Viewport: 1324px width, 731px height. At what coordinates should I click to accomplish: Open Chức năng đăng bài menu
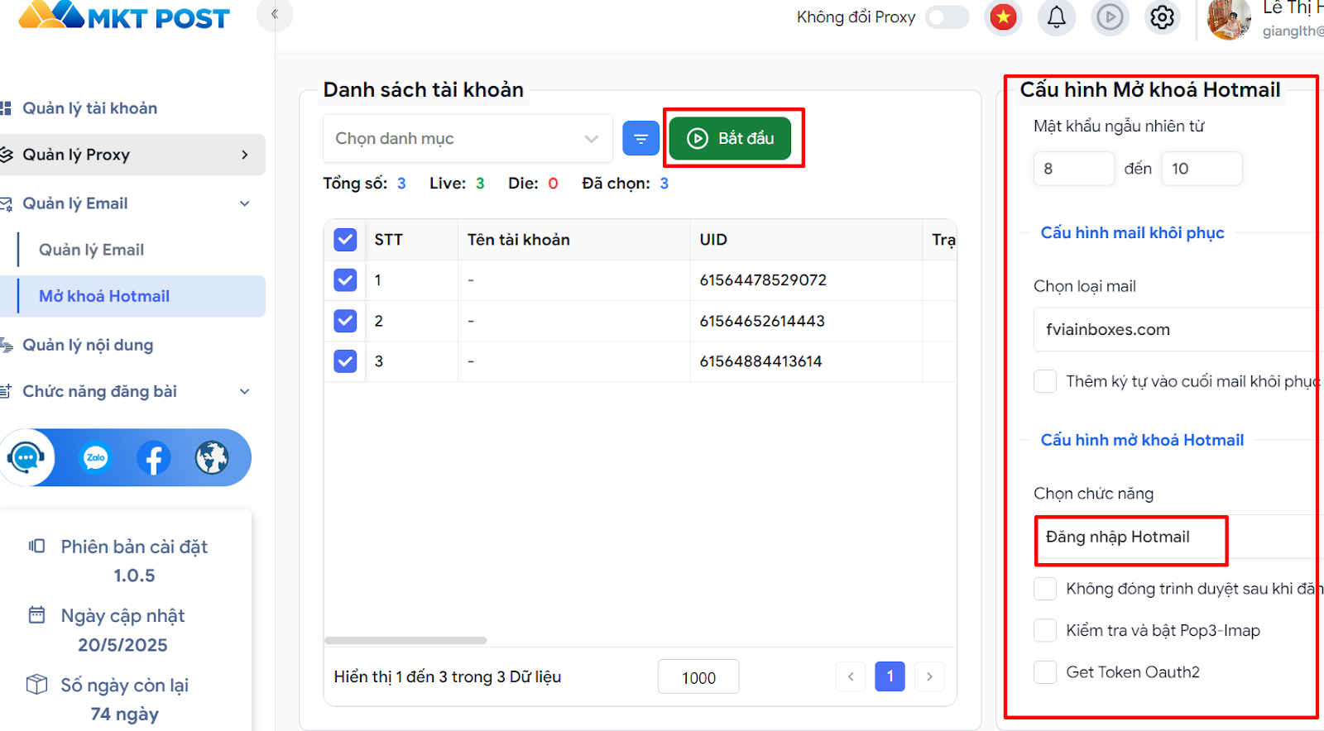(99, 391)
